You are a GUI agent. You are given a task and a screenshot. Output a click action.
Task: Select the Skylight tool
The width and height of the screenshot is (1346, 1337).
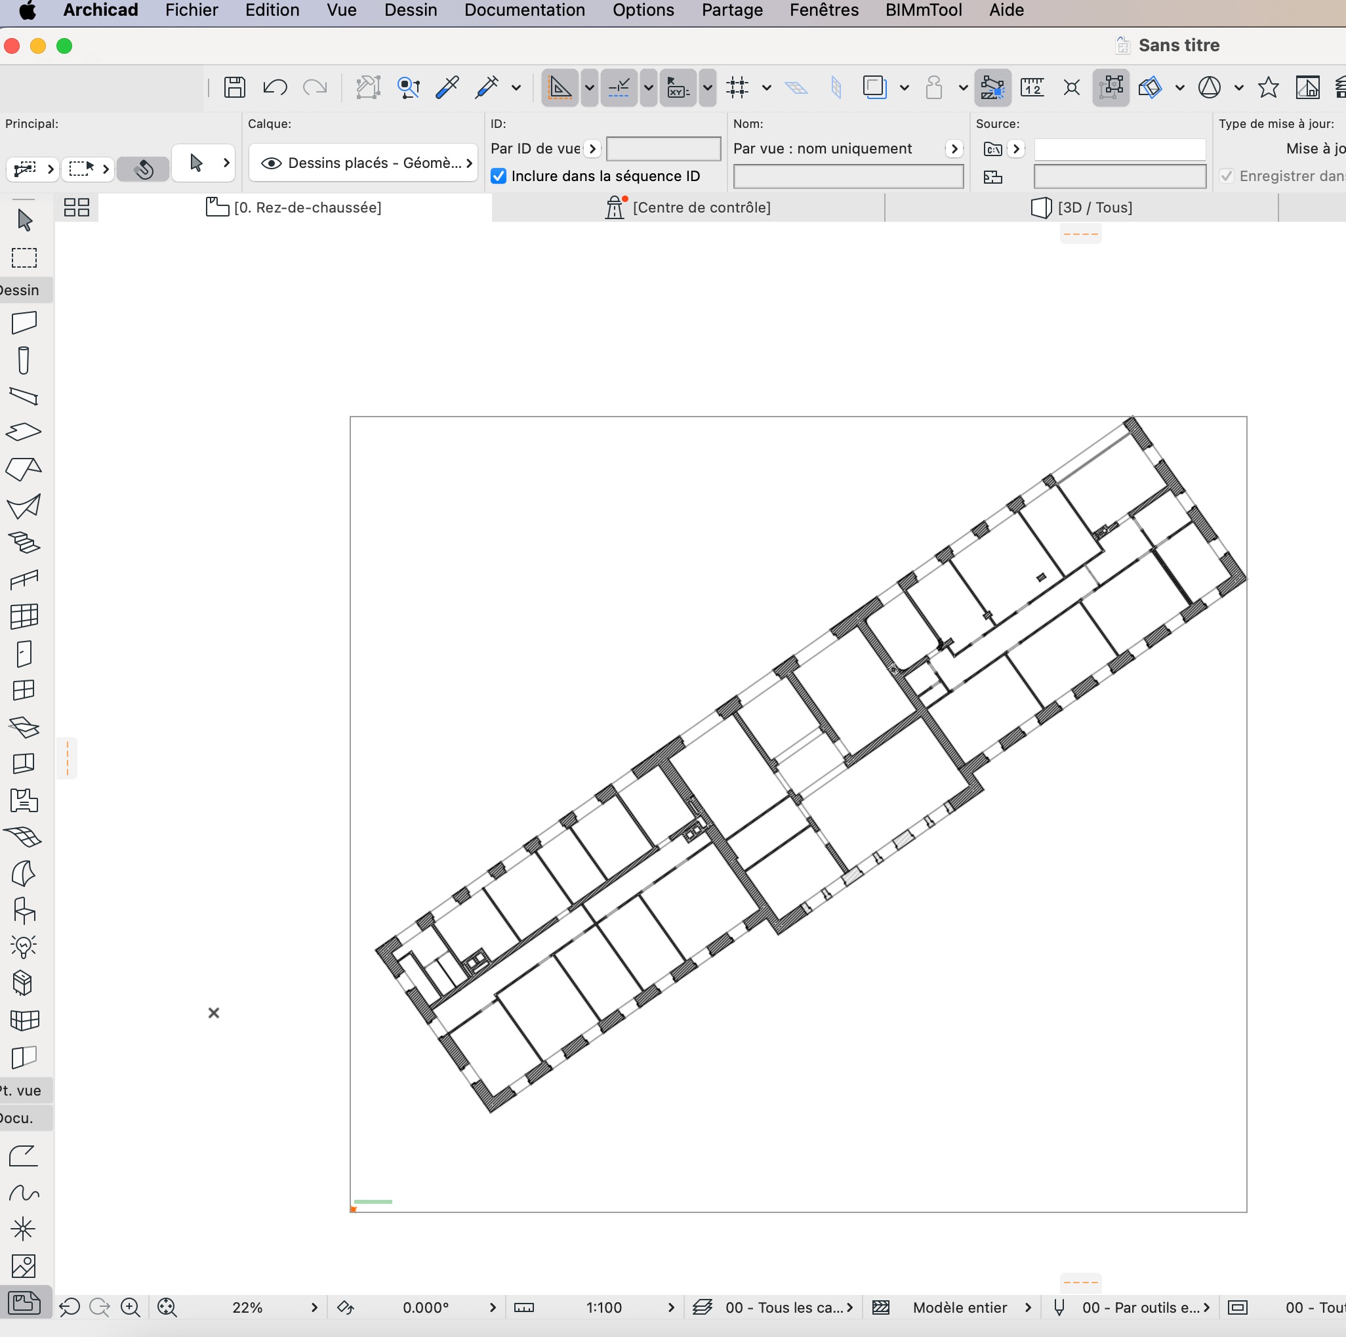24,727
